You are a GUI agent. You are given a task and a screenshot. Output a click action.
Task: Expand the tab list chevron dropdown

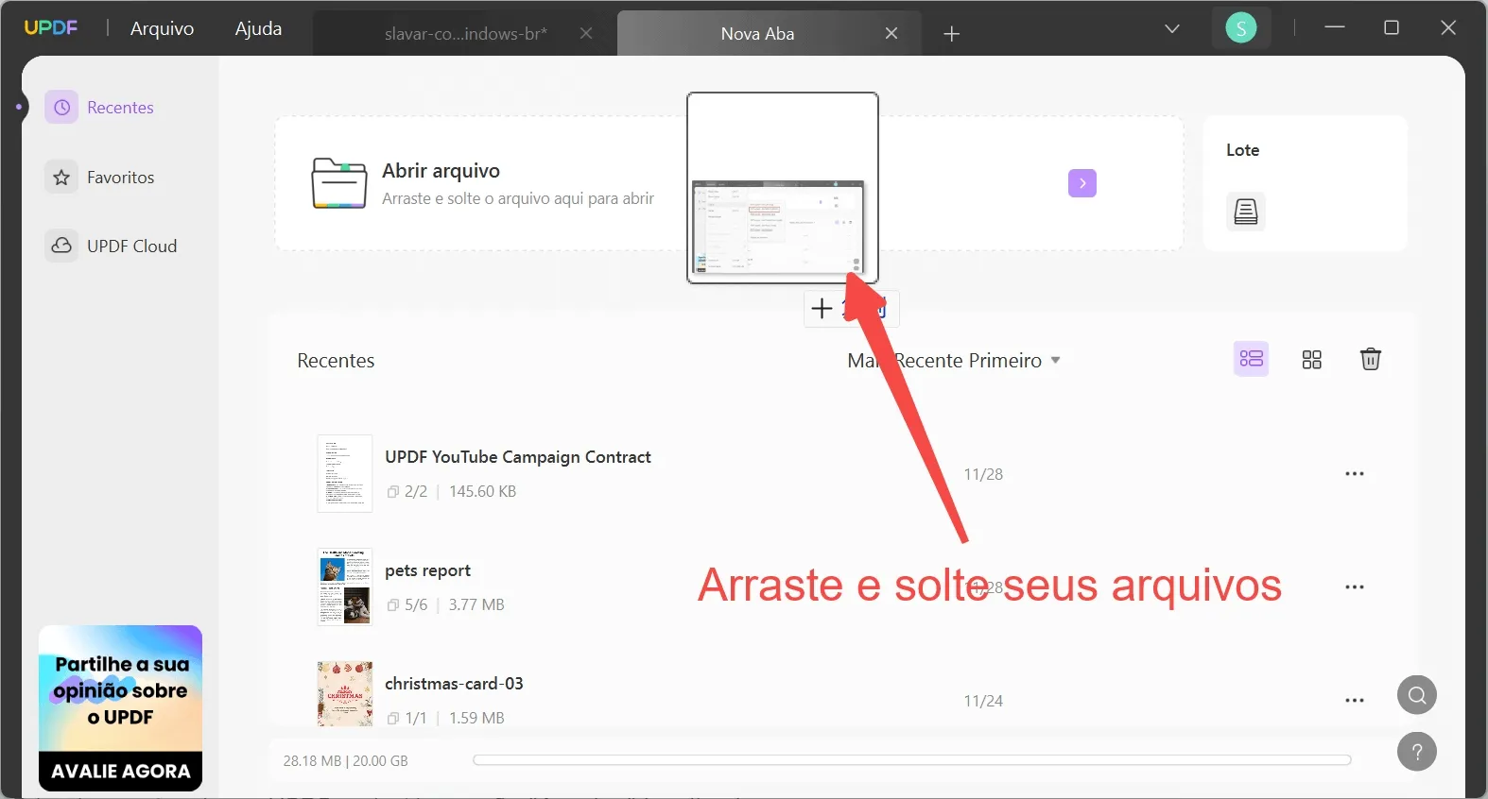(1171, 29)
